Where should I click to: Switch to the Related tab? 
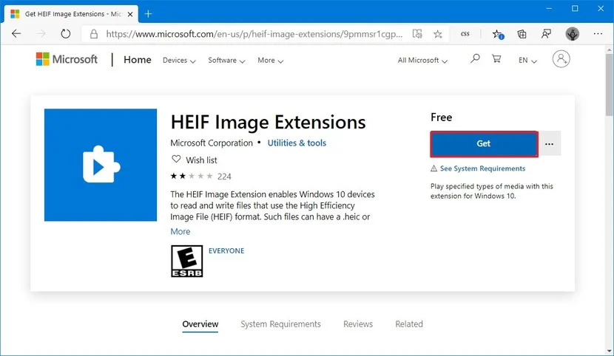point(409,324)
